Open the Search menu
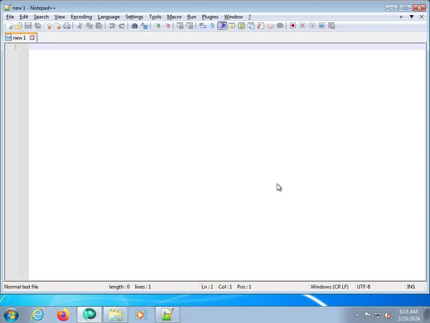 (41, 17)
